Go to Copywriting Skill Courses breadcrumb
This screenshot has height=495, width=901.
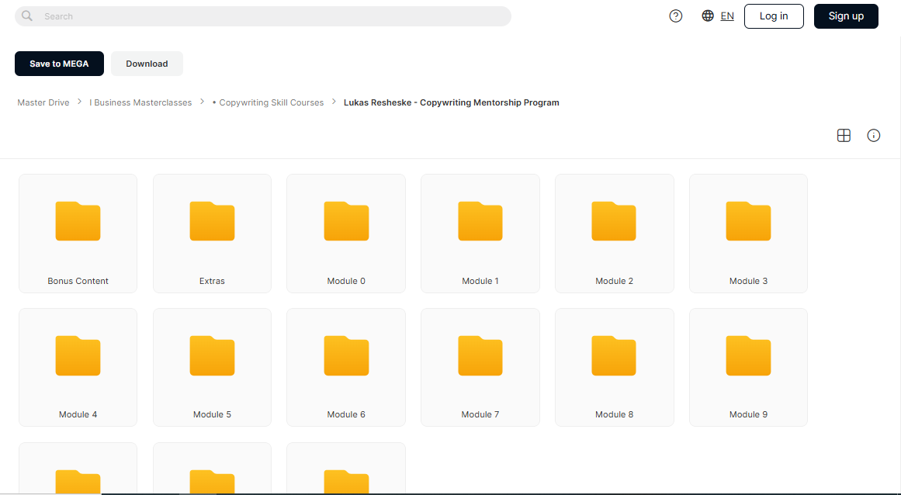[269, 102]
